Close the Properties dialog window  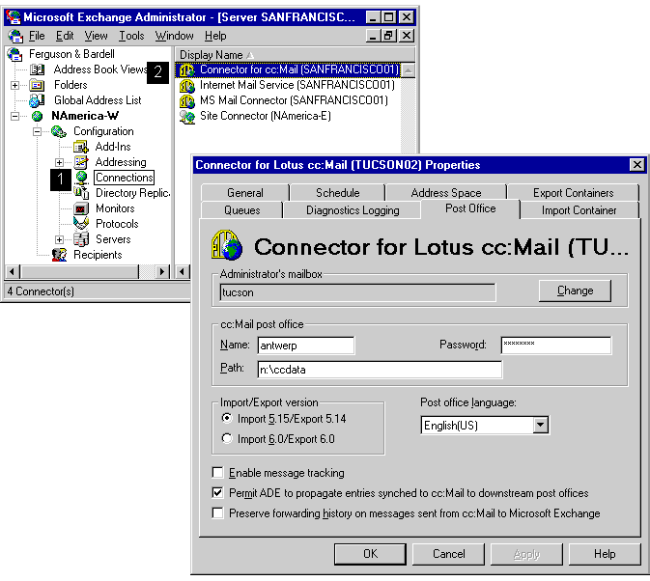pos(636,165)
